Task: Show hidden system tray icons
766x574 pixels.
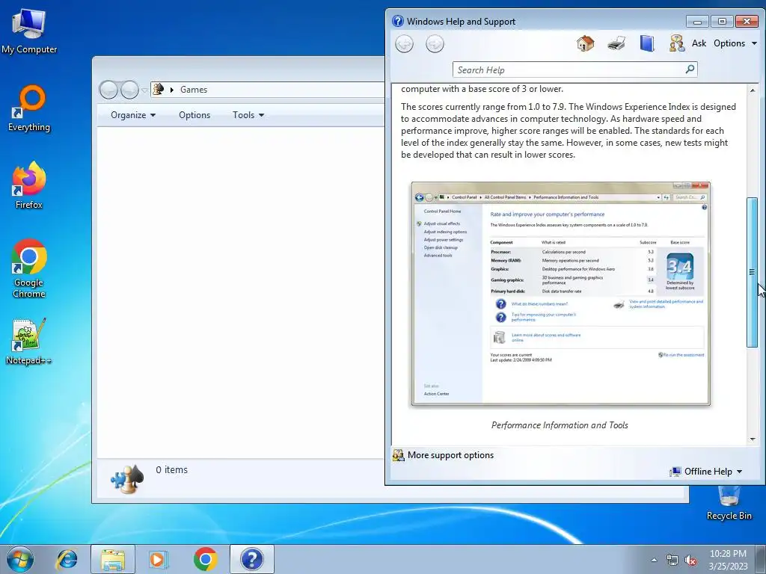Action: pyautogui.click(x=654, y=561)
